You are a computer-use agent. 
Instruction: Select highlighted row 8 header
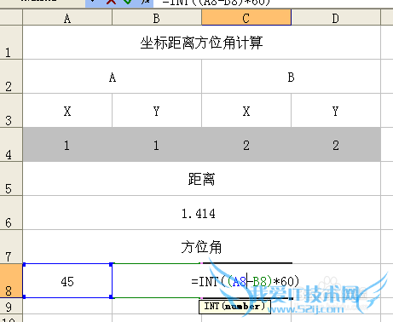point(11,281)
